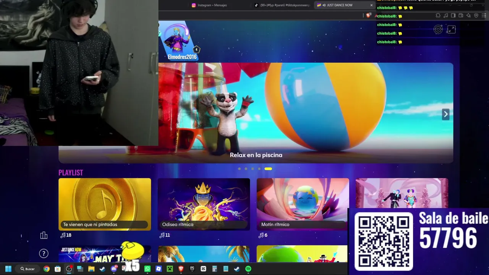Viewport: 489px width, 275px height.
Task: Click the dance room number 57796
Action: [x=449, y=238]
